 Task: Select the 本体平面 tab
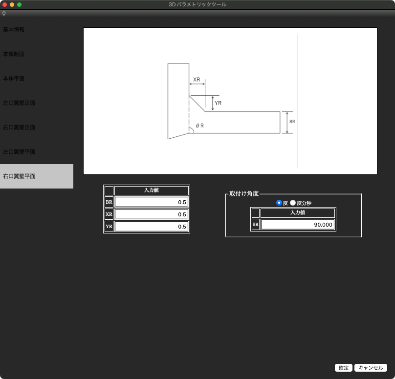[x=14, y=79]
